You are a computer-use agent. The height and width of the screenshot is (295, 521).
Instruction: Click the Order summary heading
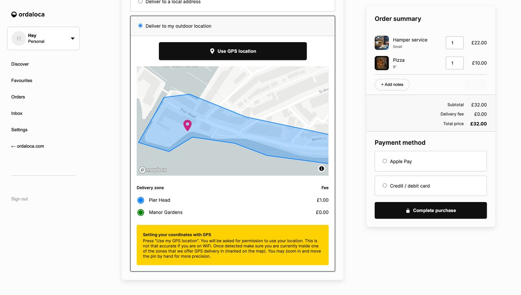pyautogui.click(x=398, y=19)
